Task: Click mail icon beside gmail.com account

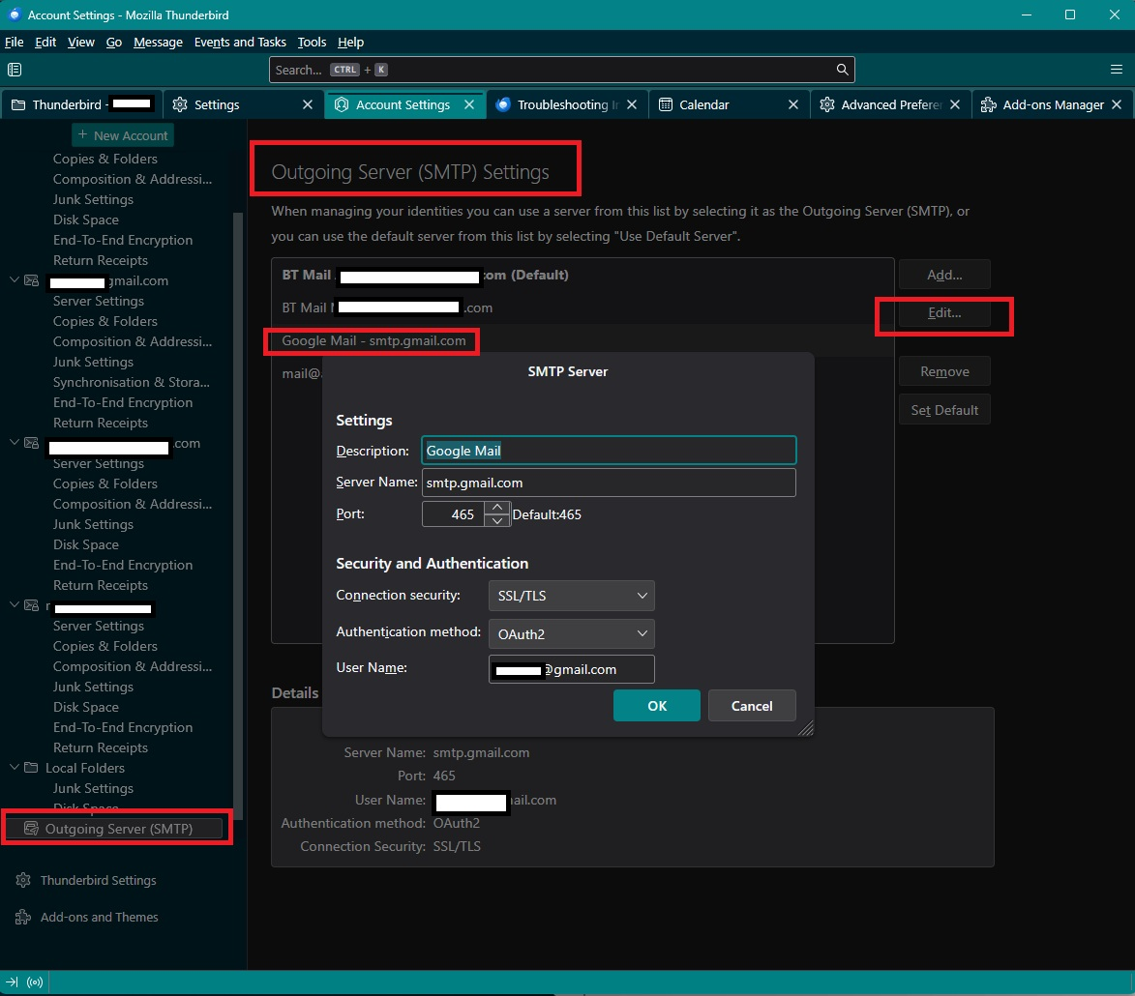Action: click(x=31, y=280)
